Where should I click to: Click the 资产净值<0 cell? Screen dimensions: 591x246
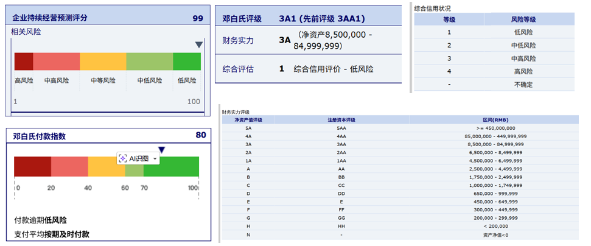tap(495, 234)
